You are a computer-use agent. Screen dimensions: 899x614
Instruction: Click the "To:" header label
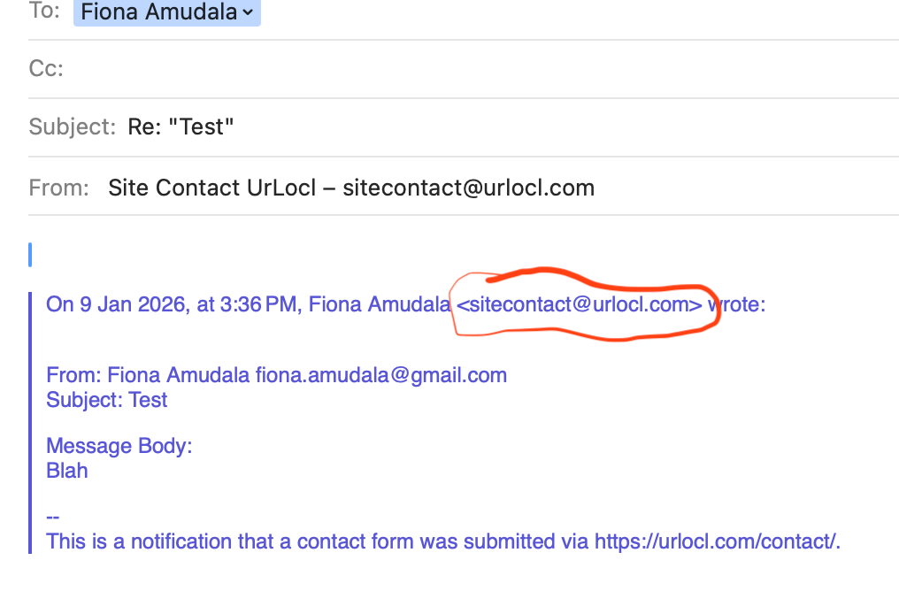(x=45, y=12)
